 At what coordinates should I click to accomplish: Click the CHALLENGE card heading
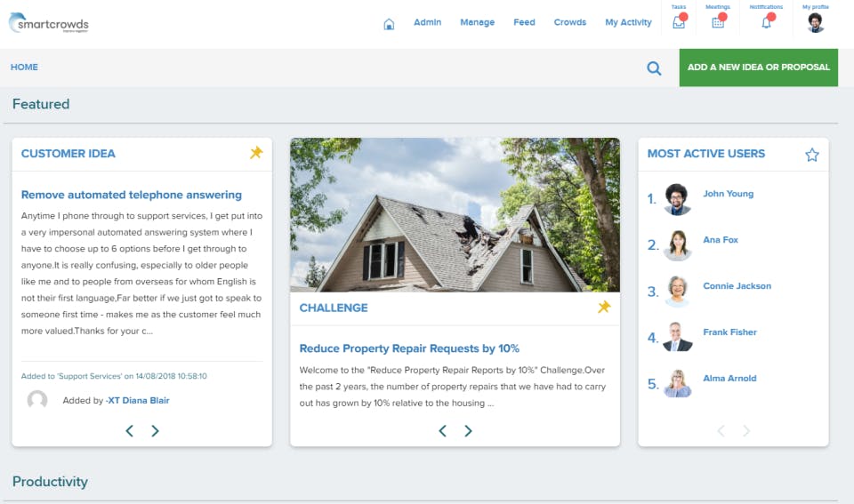(x=334, y=308)
